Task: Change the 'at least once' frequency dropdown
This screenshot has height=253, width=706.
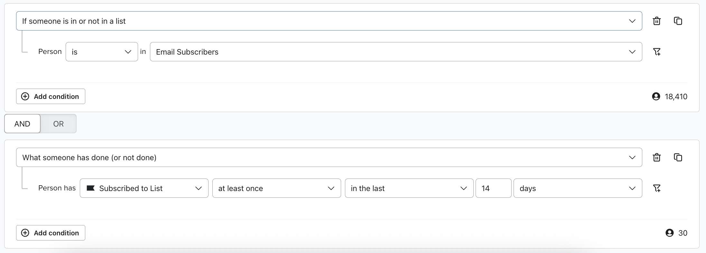Action: point(276,188)
